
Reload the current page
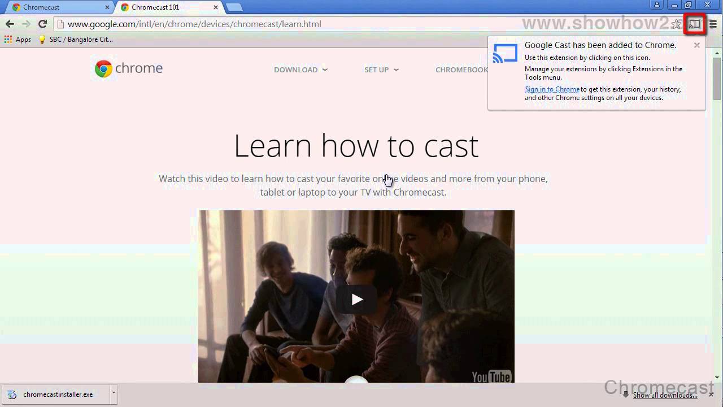42,24
